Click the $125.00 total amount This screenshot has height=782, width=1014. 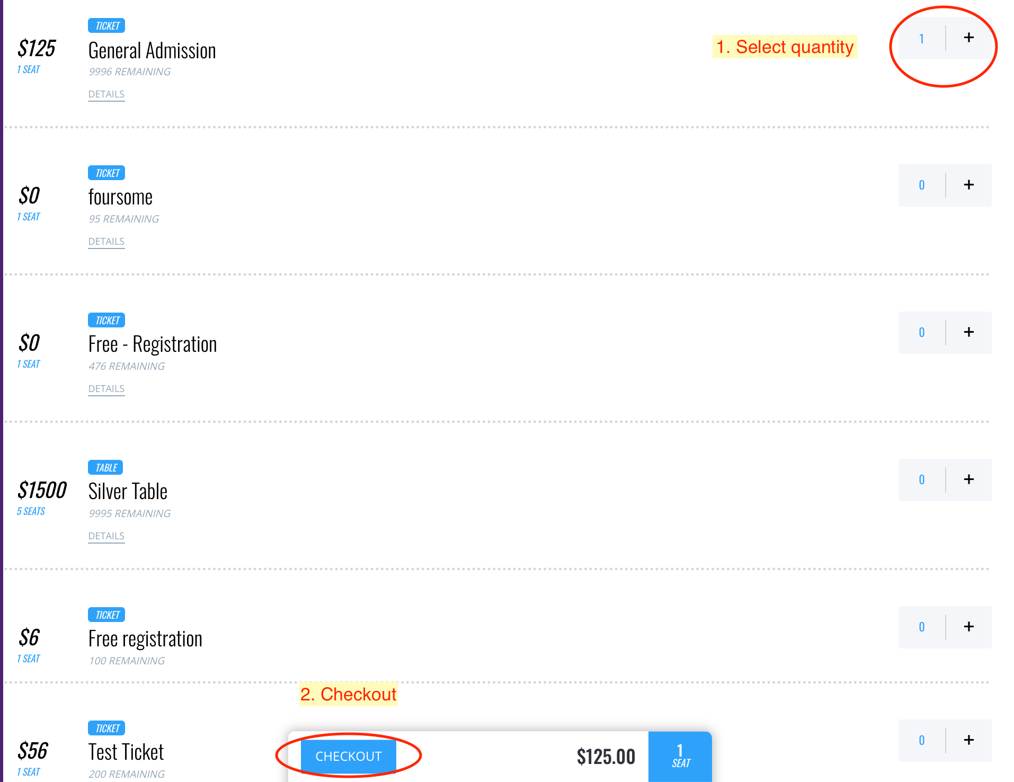pyautogui.click(x=606, y=757)
